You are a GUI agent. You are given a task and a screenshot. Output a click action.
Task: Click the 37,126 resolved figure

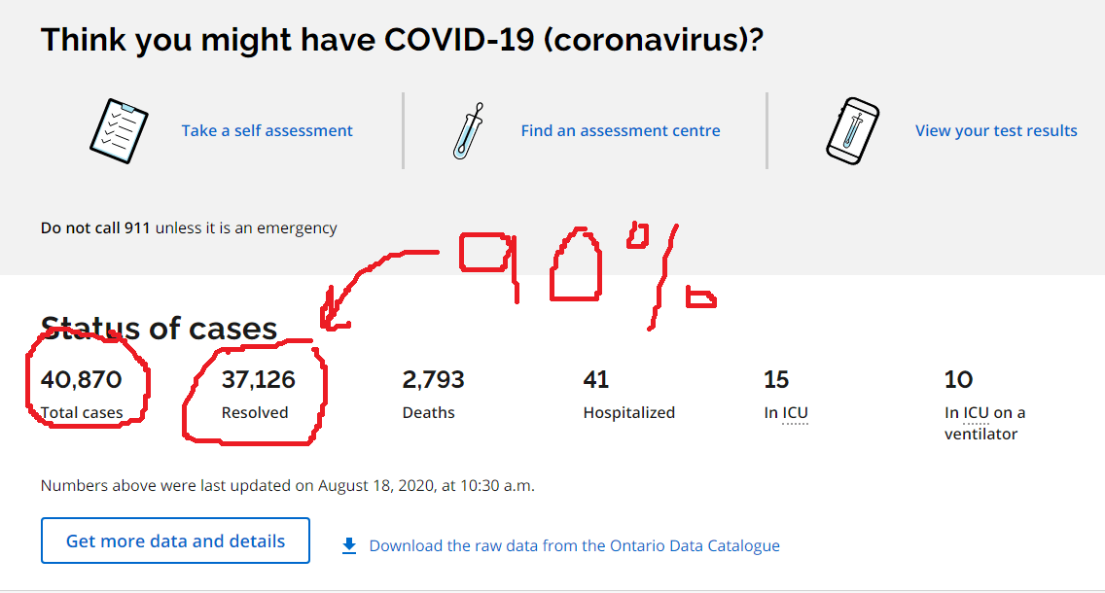point(259,379)
